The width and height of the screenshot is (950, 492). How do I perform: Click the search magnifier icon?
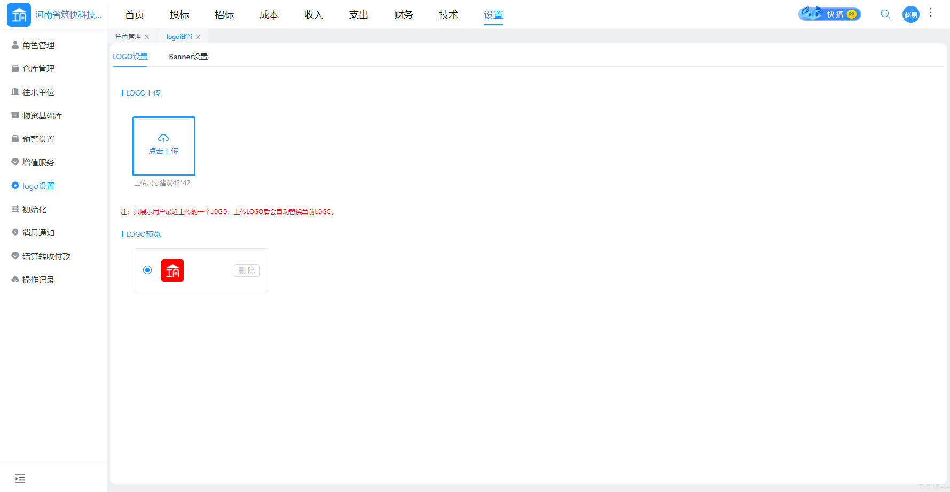(885, 14)
